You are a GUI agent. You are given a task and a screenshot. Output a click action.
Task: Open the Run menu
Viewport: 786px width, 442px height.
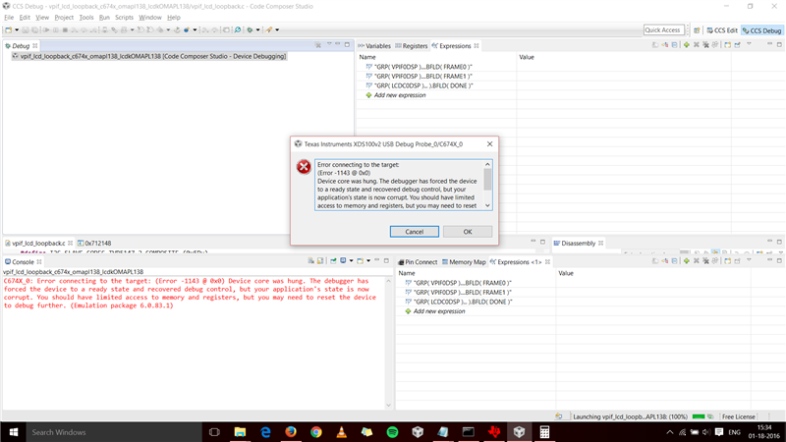[104, 17]
